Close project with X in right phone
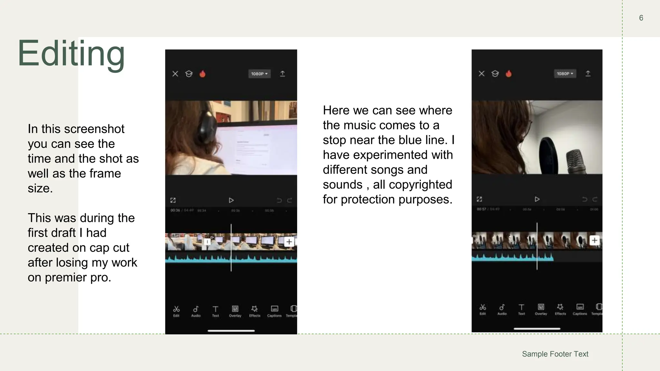 click(481, 74)
